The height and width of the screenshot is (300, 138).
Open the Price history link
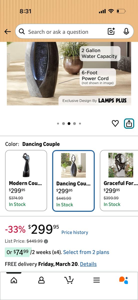coord(75,232)
